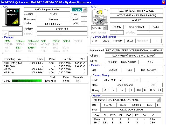Click the EM64T feature label
The height and width of the screenshot is (126, 180).
pos(32,47)
